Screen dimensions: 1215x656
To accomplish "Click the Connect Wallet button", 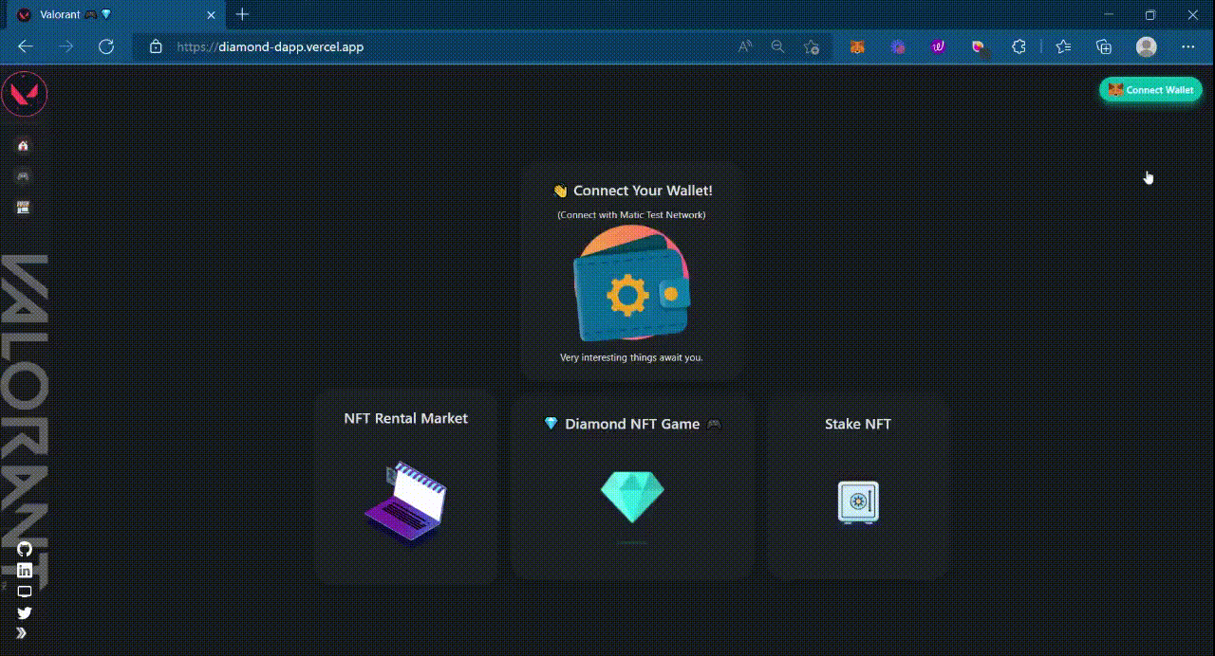I will (x=1150, y=90).
